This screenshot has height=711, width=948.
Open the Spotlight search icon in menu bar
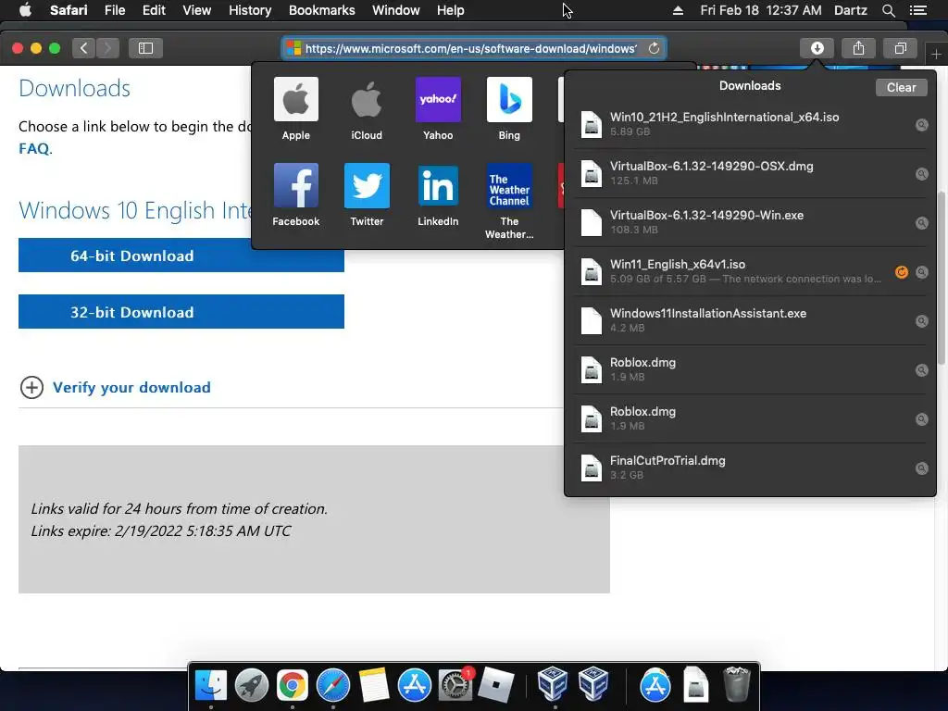[888, 10]
